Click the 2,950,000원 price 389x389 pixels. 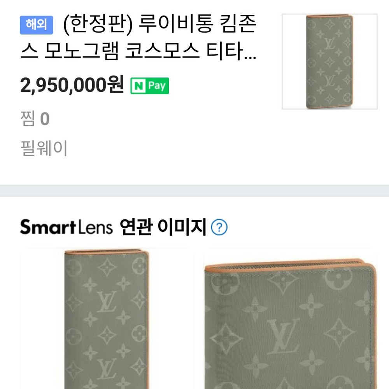pyautogui.click(x=72, y=85)
